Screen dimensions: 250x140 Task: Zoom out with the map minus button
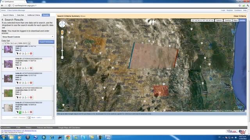(62, 58)
